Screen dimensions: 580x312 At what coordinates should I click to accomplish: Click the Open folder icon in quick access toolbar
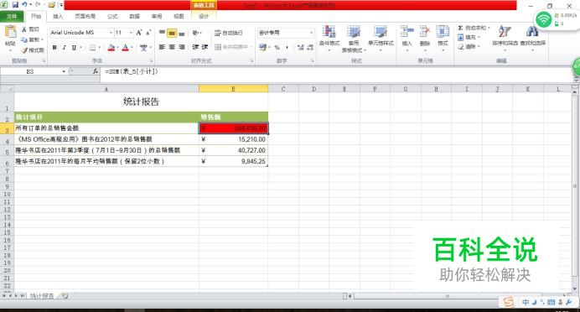point(51,5)
